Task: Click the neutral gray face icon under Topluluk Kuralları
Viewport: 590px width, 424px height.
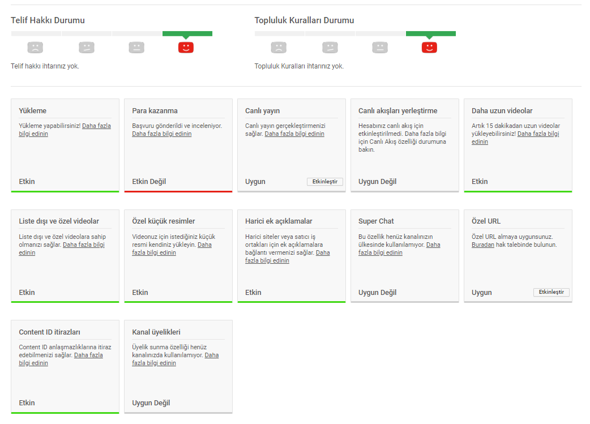Action: (380, 48)
